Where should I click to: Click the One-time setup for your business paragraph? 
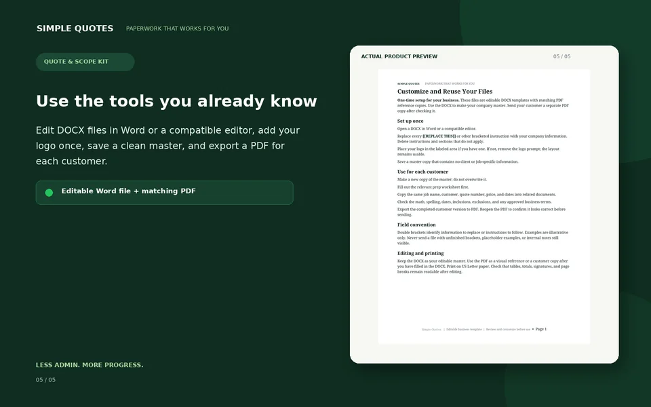coord(483,106)
